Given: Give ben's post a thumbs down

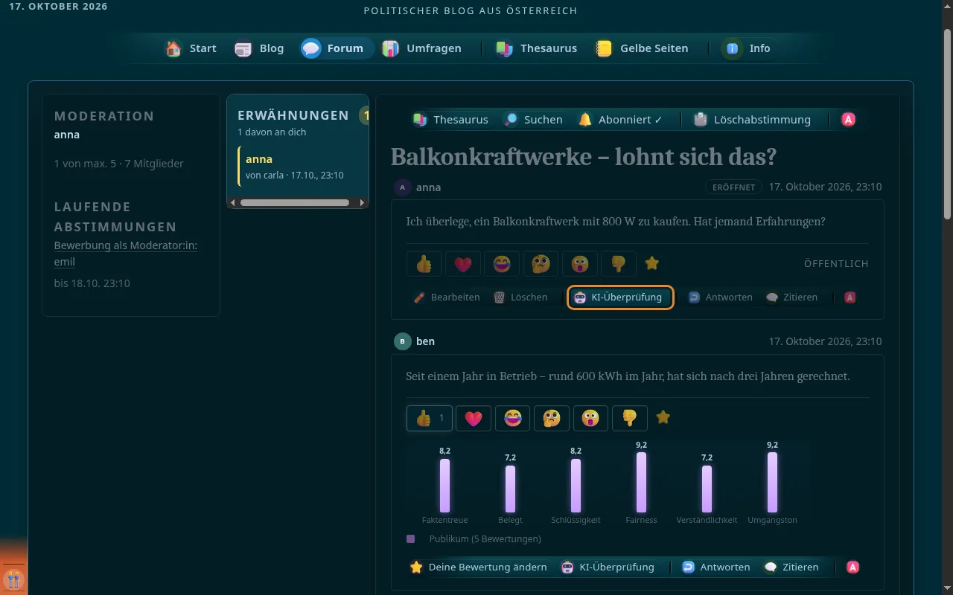Looking at the screenshot, I should tap(629, 418).
